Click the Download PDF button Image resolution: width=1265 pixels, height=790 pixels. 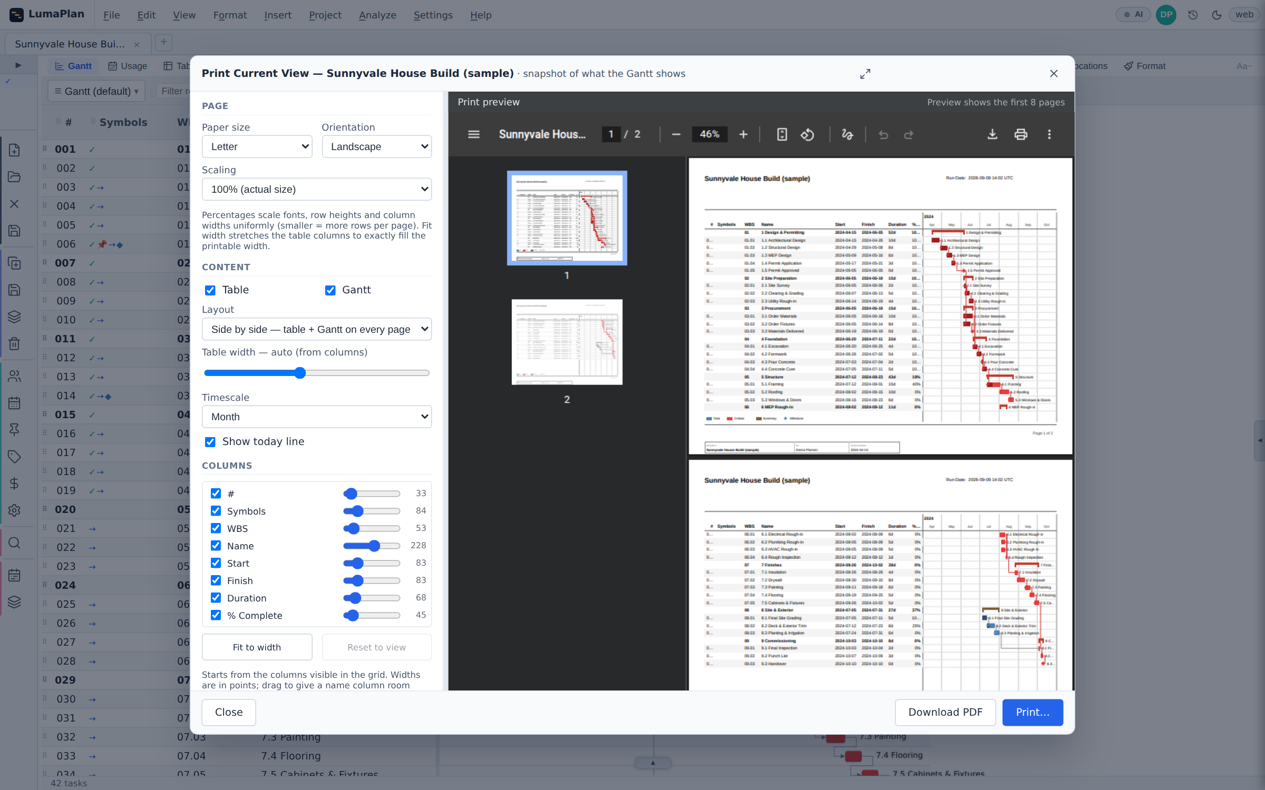tap(945, 712)
